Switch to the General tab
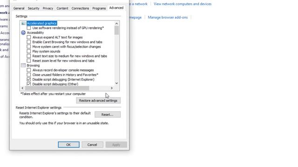Viewport: 298px width, 167px height. [19, 8]
